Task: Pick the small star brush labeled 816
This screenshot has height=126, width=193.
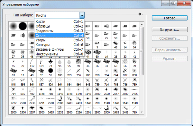Action: point(23,91)
